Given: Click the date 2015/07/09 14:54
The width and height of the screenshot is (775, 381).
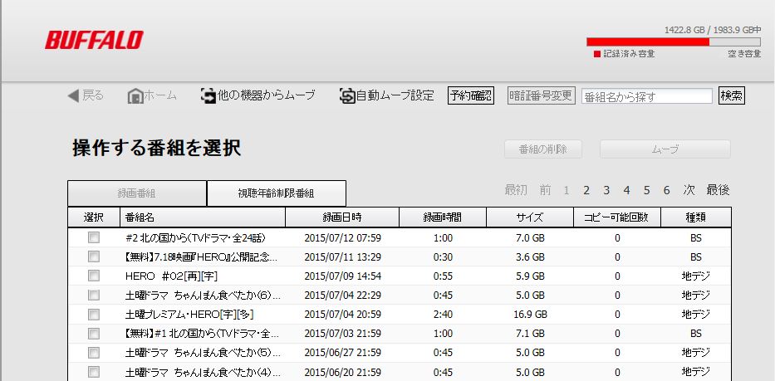Looking at the screenshot, I should click(x=342, y=276).
